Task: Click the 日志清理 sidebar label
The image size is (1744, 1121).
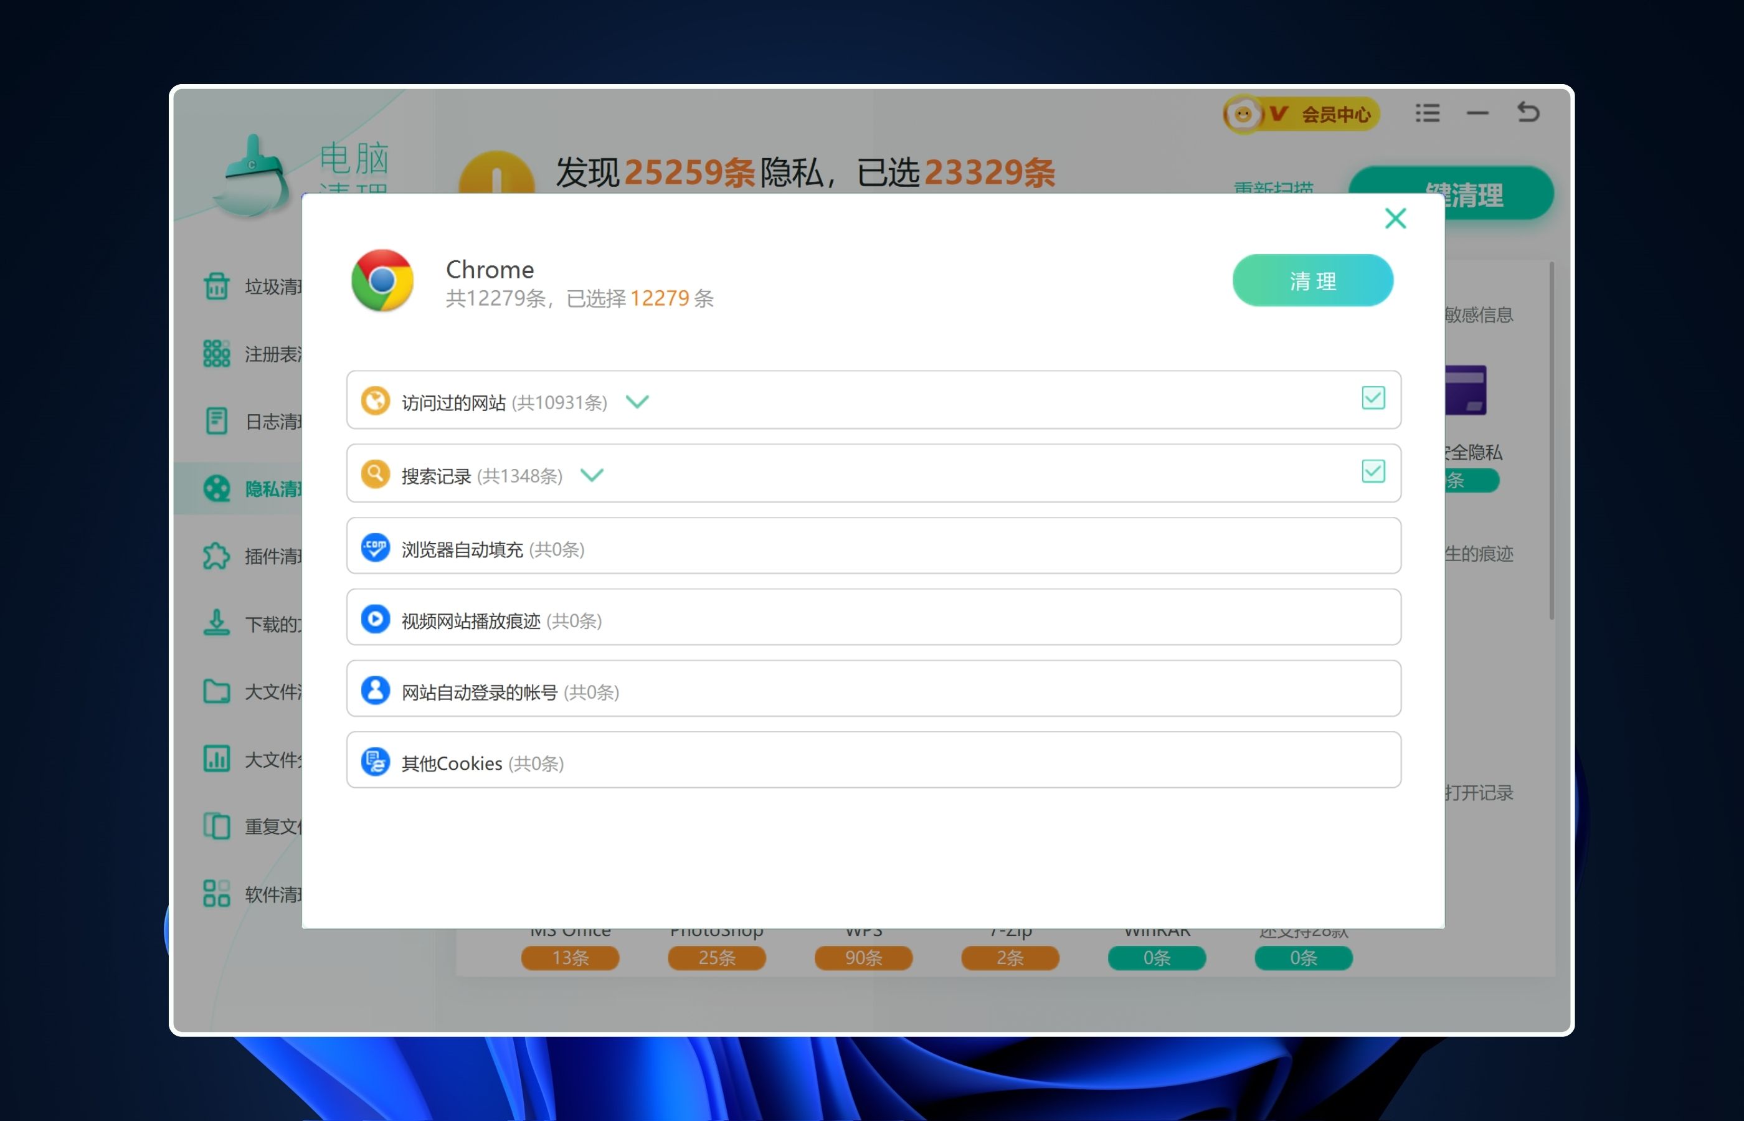Action: click(x=273, y=422)
